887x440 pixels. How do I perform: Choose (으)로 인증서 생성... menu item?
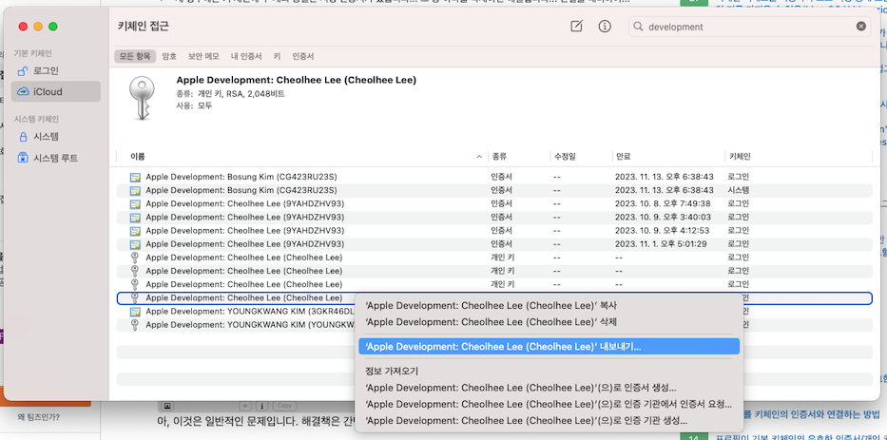pos(549,388)
